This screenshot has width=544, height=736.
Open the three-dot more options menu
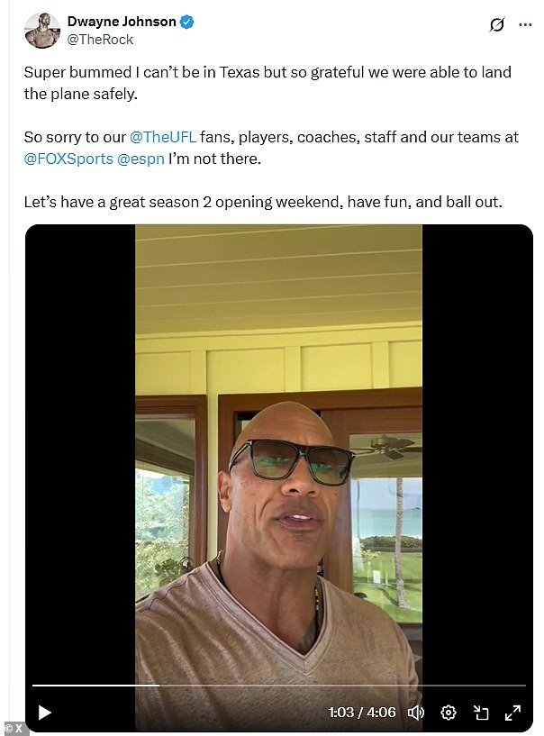tap(524, 25)
